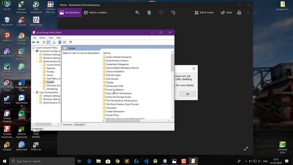
Task: Click the Delete trash icon in Photos
Action: 149,12
